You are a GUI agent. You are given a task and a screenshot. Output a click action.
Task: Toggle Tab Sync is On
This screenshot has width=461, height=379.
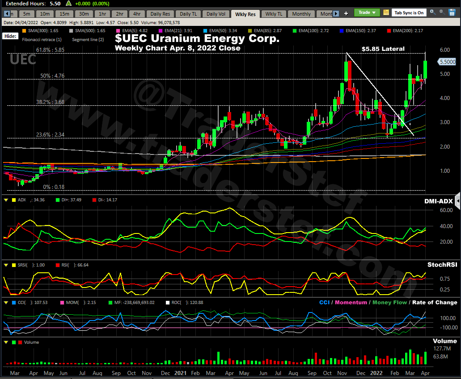coord(409,12)
